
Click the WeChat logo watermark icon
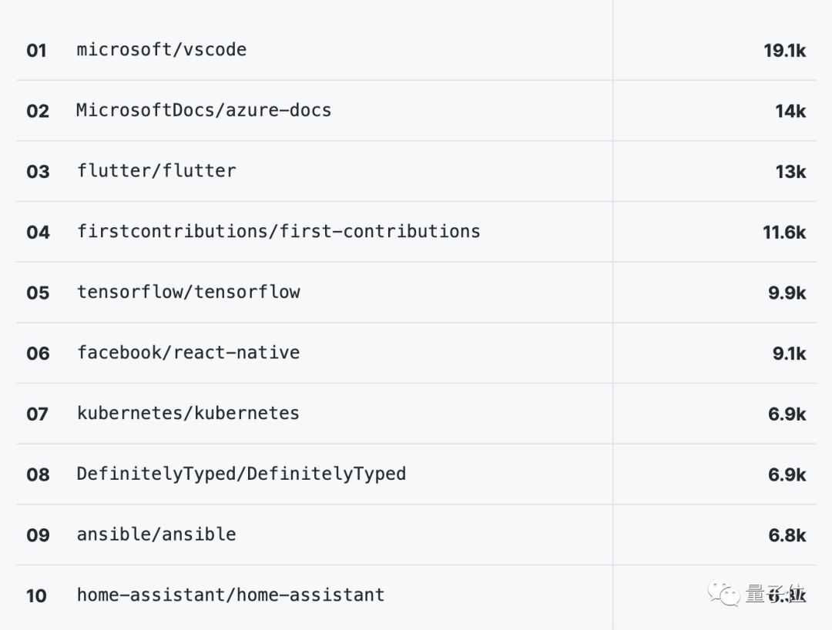(724, 594)
